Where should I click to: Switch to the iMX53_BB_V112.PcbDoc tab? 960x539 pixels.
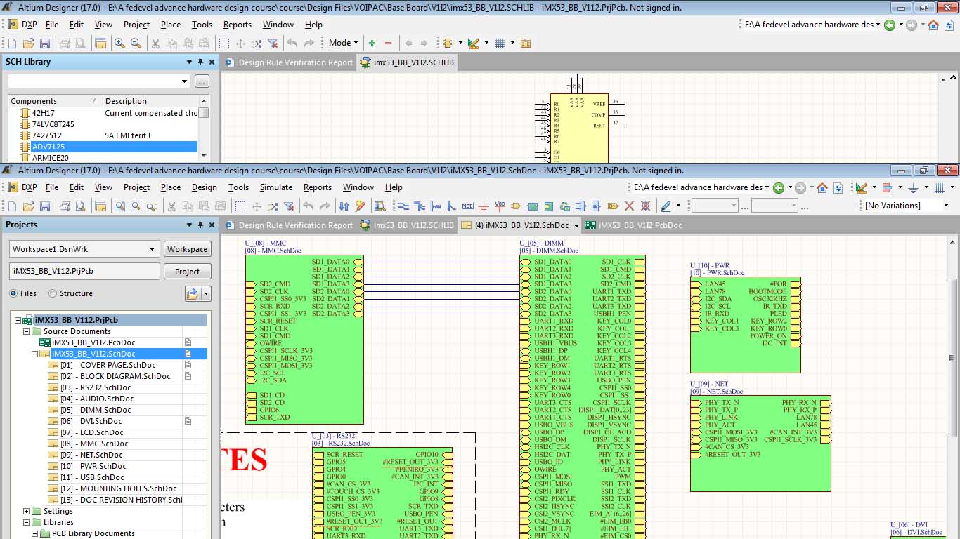(639, 225)
